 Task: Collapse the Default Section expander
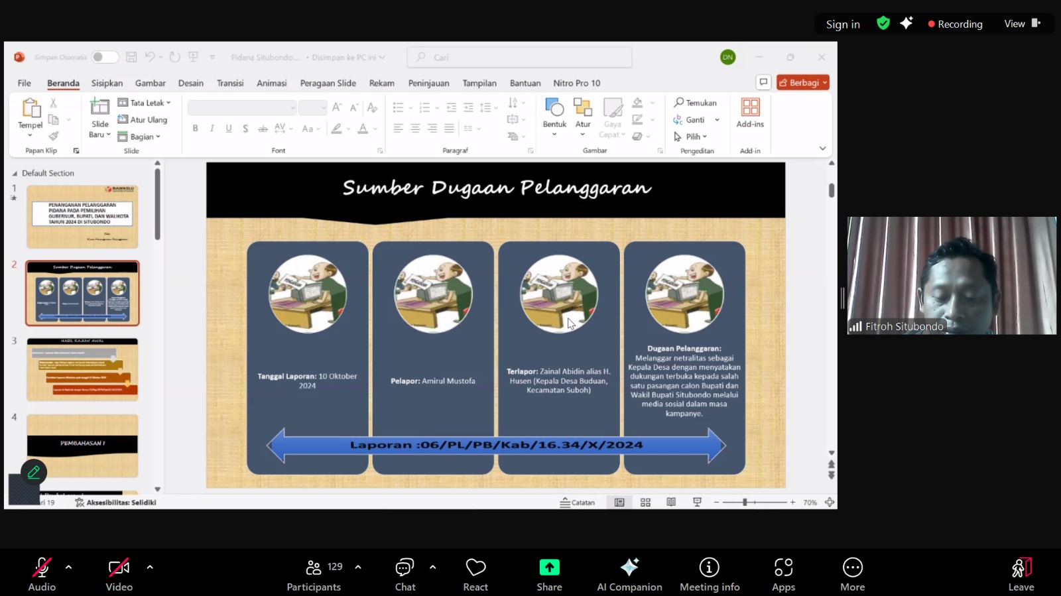[x=15, y=174]
